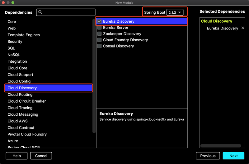Select the Security category
The width and height of the screenshot is (249, 164).
tap(15, 42)
